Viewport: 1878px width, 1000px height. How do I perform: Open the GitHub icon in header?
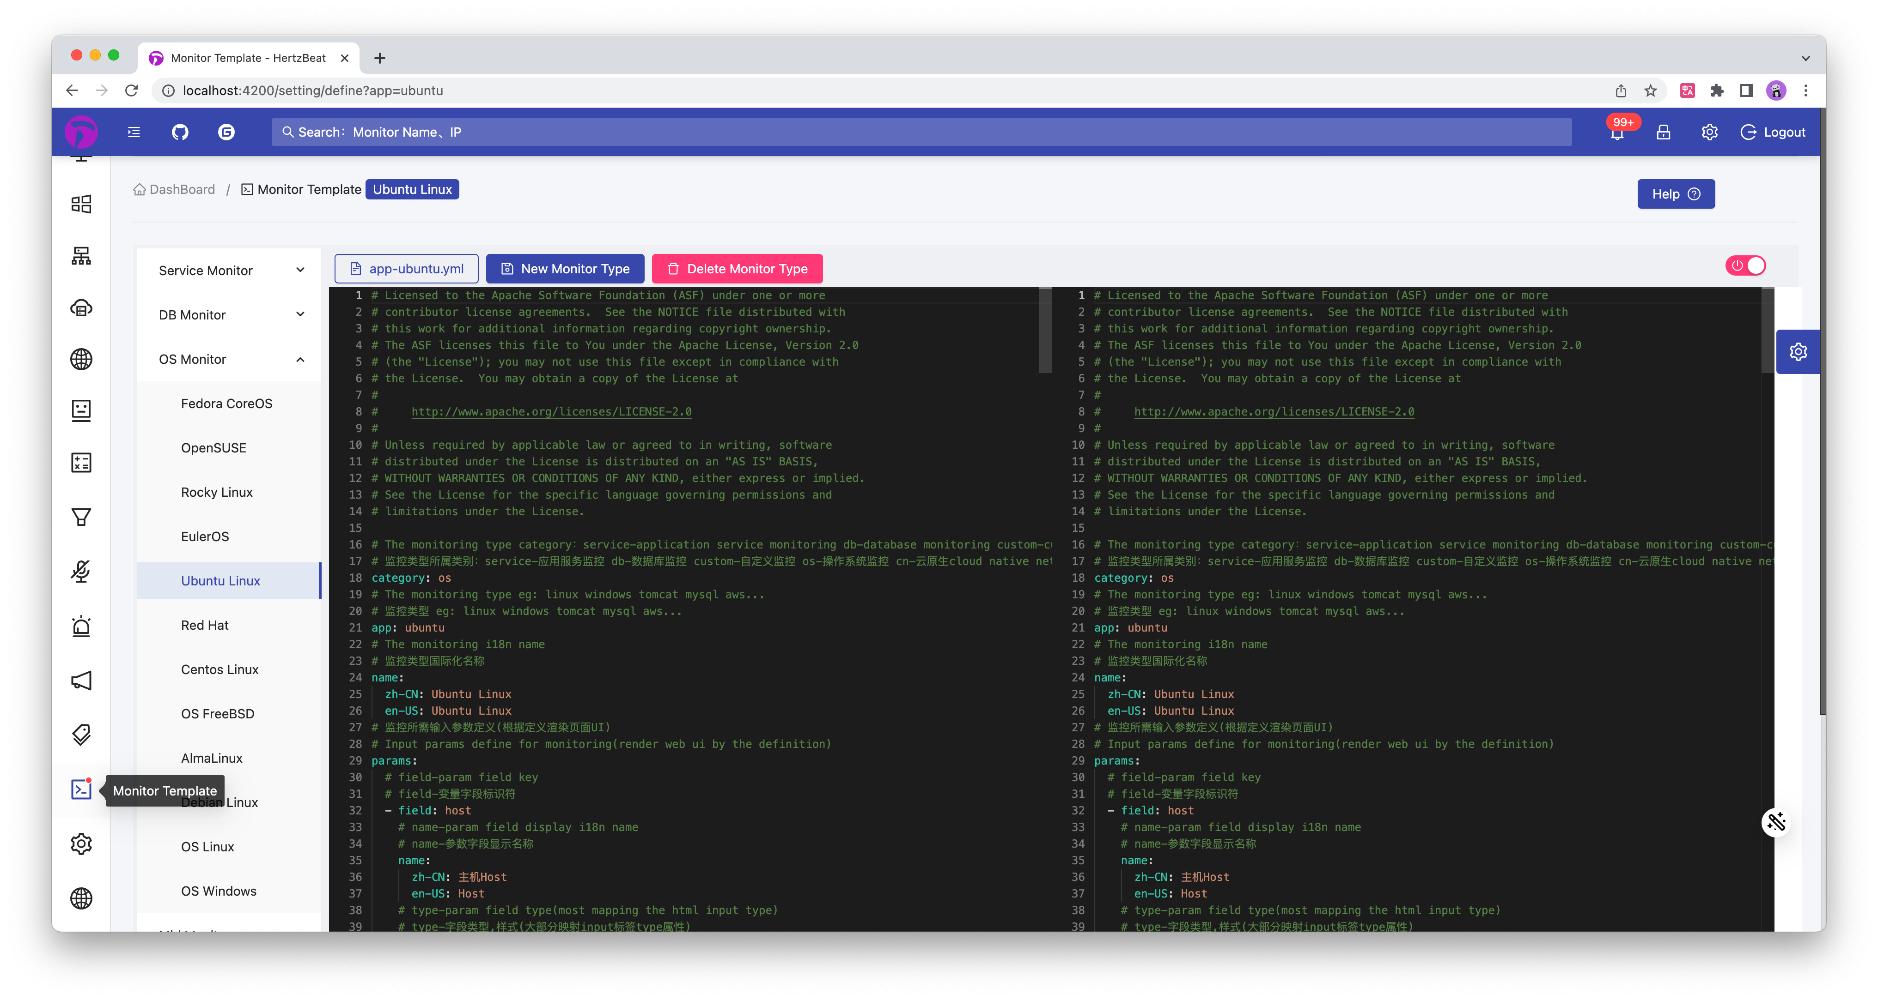click(180, 132)
